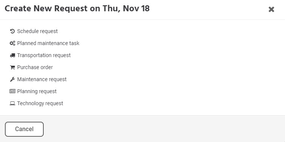Select the Schedule request text option
This screenshot has height=142, width=285.
pyautogui.click(x=37, y=31)
